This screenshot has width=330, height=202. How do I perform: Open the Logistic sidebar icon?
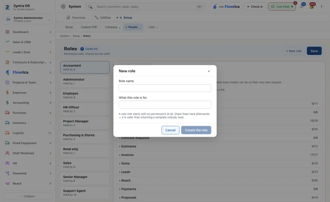7,133
